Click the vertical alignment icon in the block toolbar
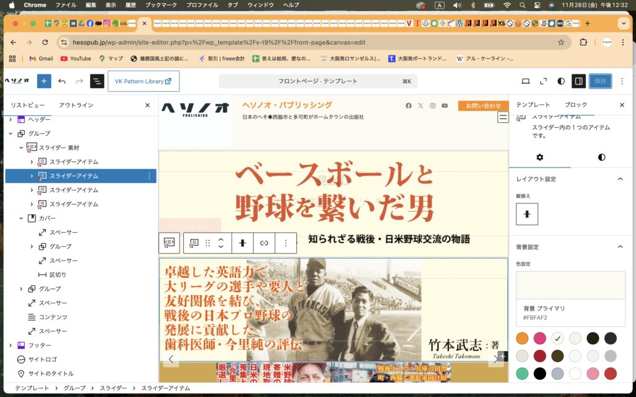Screen dimensions: 636x397 point(243,243)
